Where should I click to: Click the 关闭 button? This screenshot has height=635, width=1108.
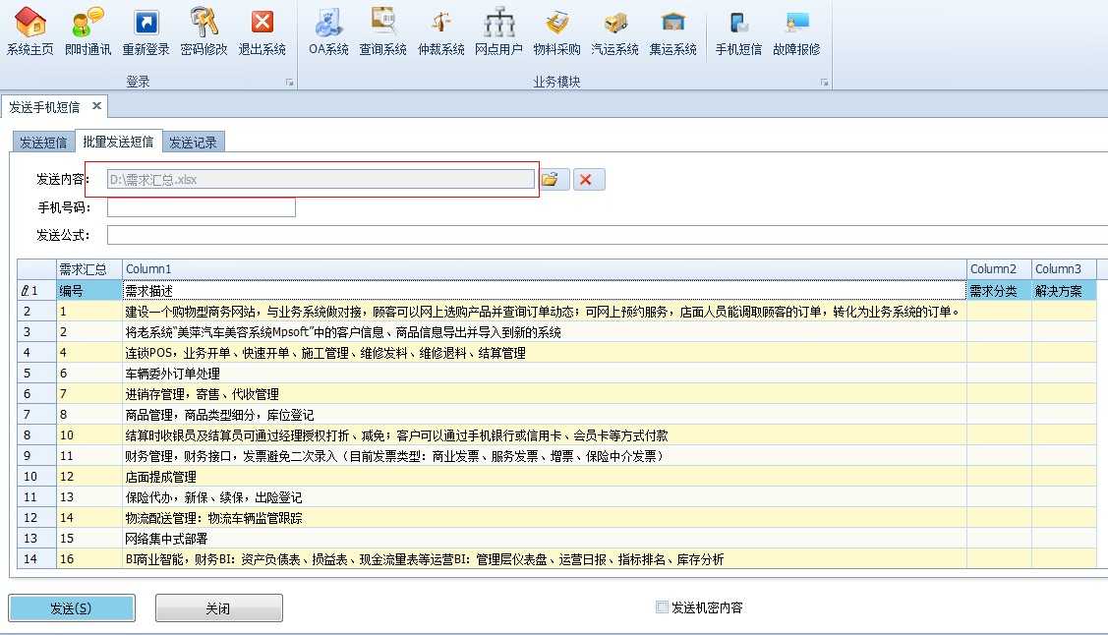pyautogui.click(x=219, y=608)
